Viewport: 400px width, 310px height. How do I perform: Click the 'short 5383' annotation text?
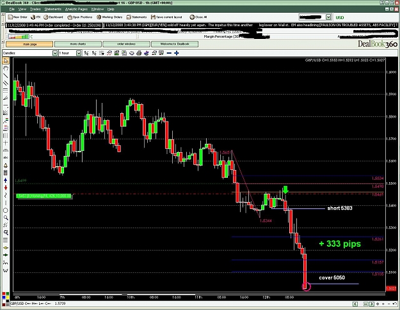click(340, 208)
